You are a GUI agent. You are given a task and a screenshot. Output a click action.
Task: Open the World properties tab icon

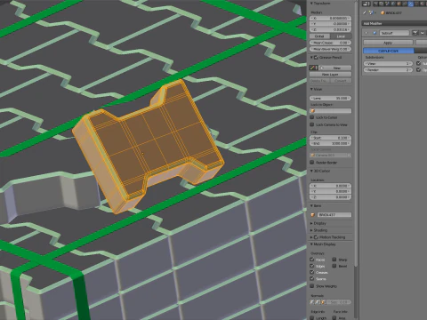pyautogui.click(x=393, y=4)
